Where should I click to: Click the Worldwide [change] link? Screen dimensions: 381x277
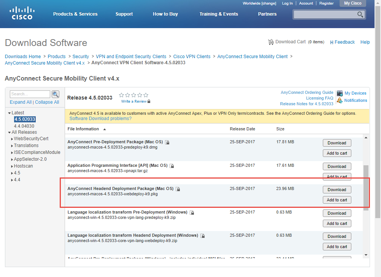(259, 3)
